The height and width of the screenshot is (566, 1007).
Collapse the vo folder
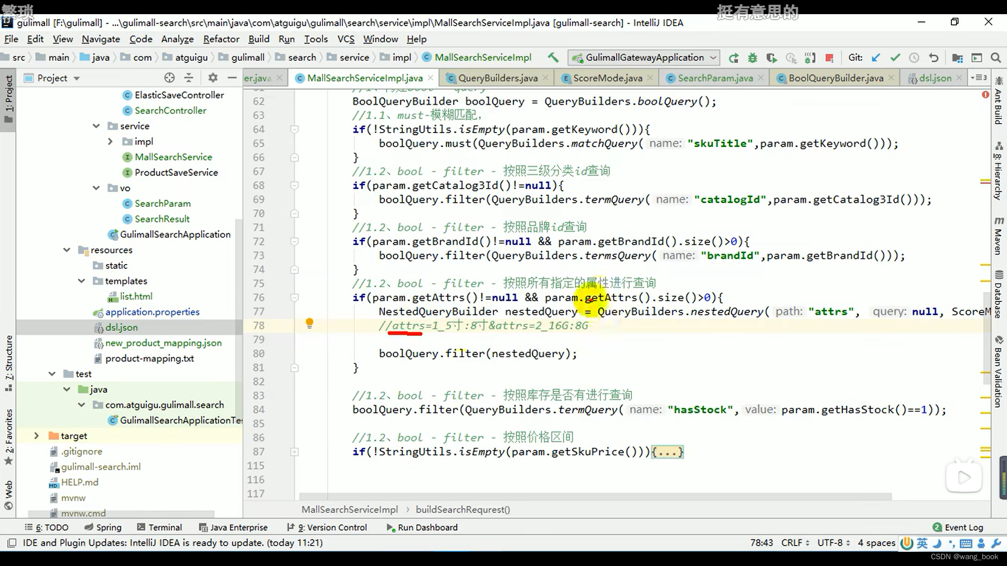click(x=96, y=188)
